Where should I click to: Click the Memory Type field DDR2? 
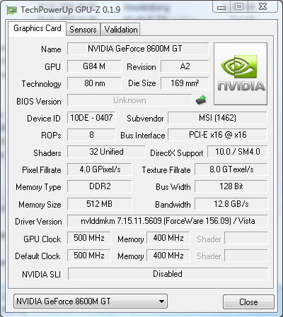[100, 186]
